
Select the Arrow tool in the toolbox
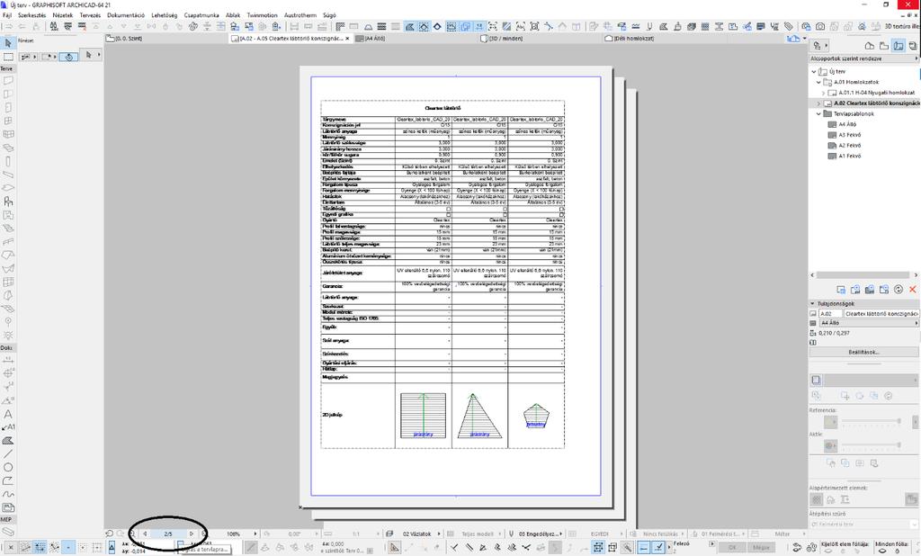tap(8, 43)
